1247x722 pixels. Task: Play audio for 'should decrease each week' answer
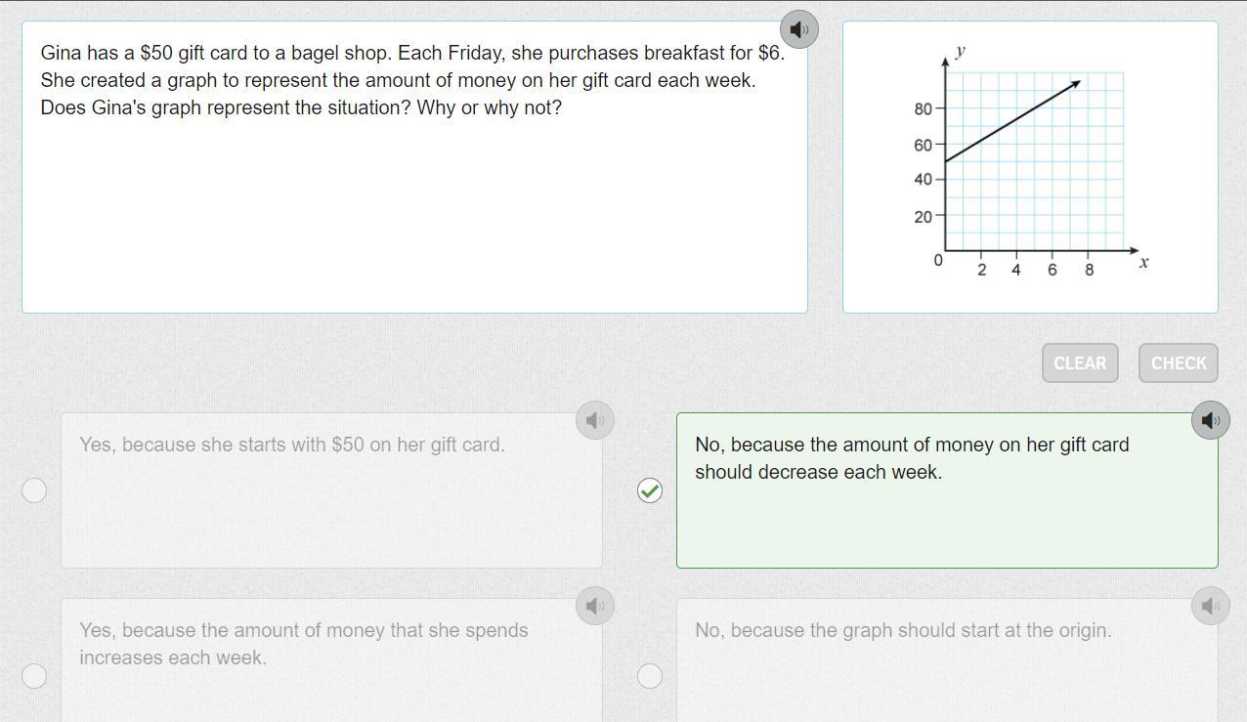pyautogui.click(x=1210, y=420)
